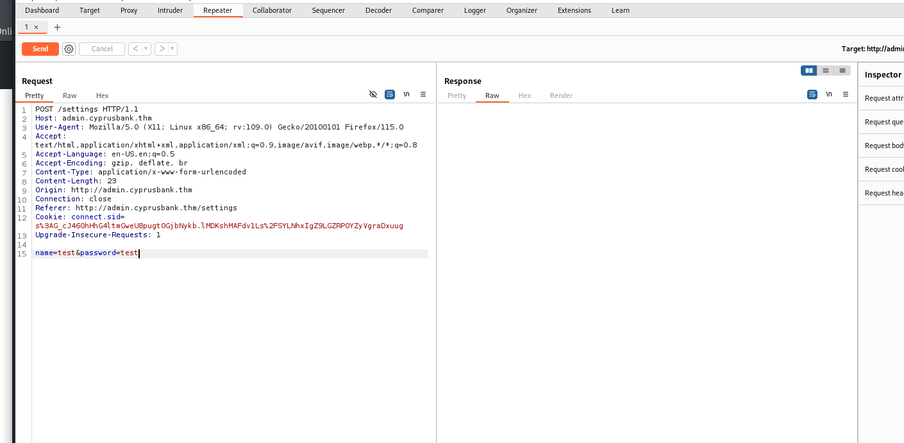Expand Request headers in Inspector
Screen dimensions: 904x443
[884, 193]
